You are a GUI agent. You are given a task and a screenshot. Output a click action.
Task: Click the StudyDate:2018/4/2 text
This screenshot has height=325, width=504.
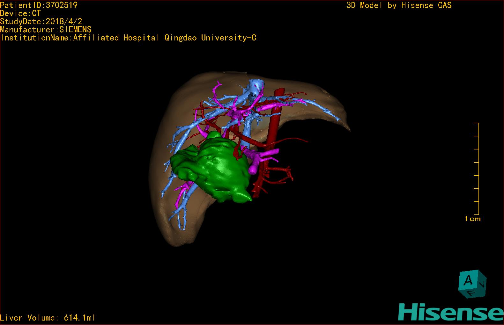(x=41, y=21)
